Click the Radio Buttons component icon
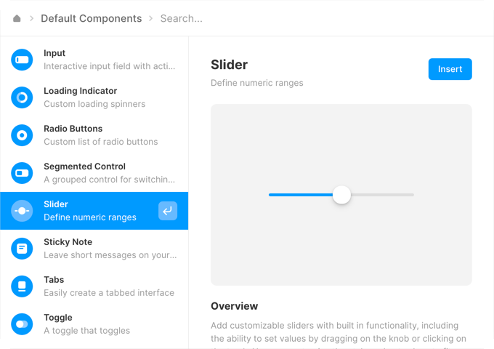The image size is (494, 349). coord(22,135)
